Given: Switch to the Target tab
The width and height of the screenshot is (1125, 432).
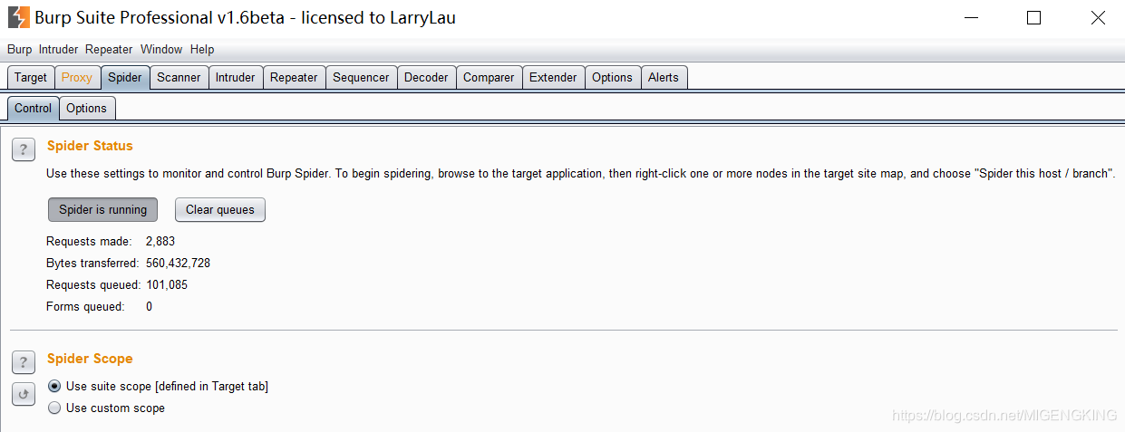Looking at the screenshot, I should [x=31, y=78].
